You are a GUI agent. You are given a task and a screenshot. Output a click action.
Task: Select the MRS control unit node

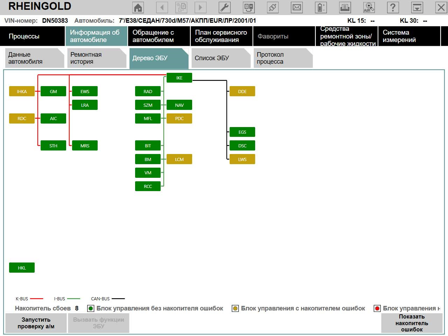coord(85,146)
